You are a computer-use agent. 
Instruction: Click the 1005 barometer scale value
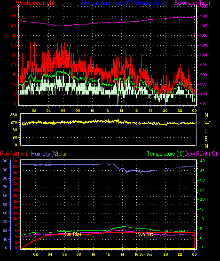coord(204,45)
